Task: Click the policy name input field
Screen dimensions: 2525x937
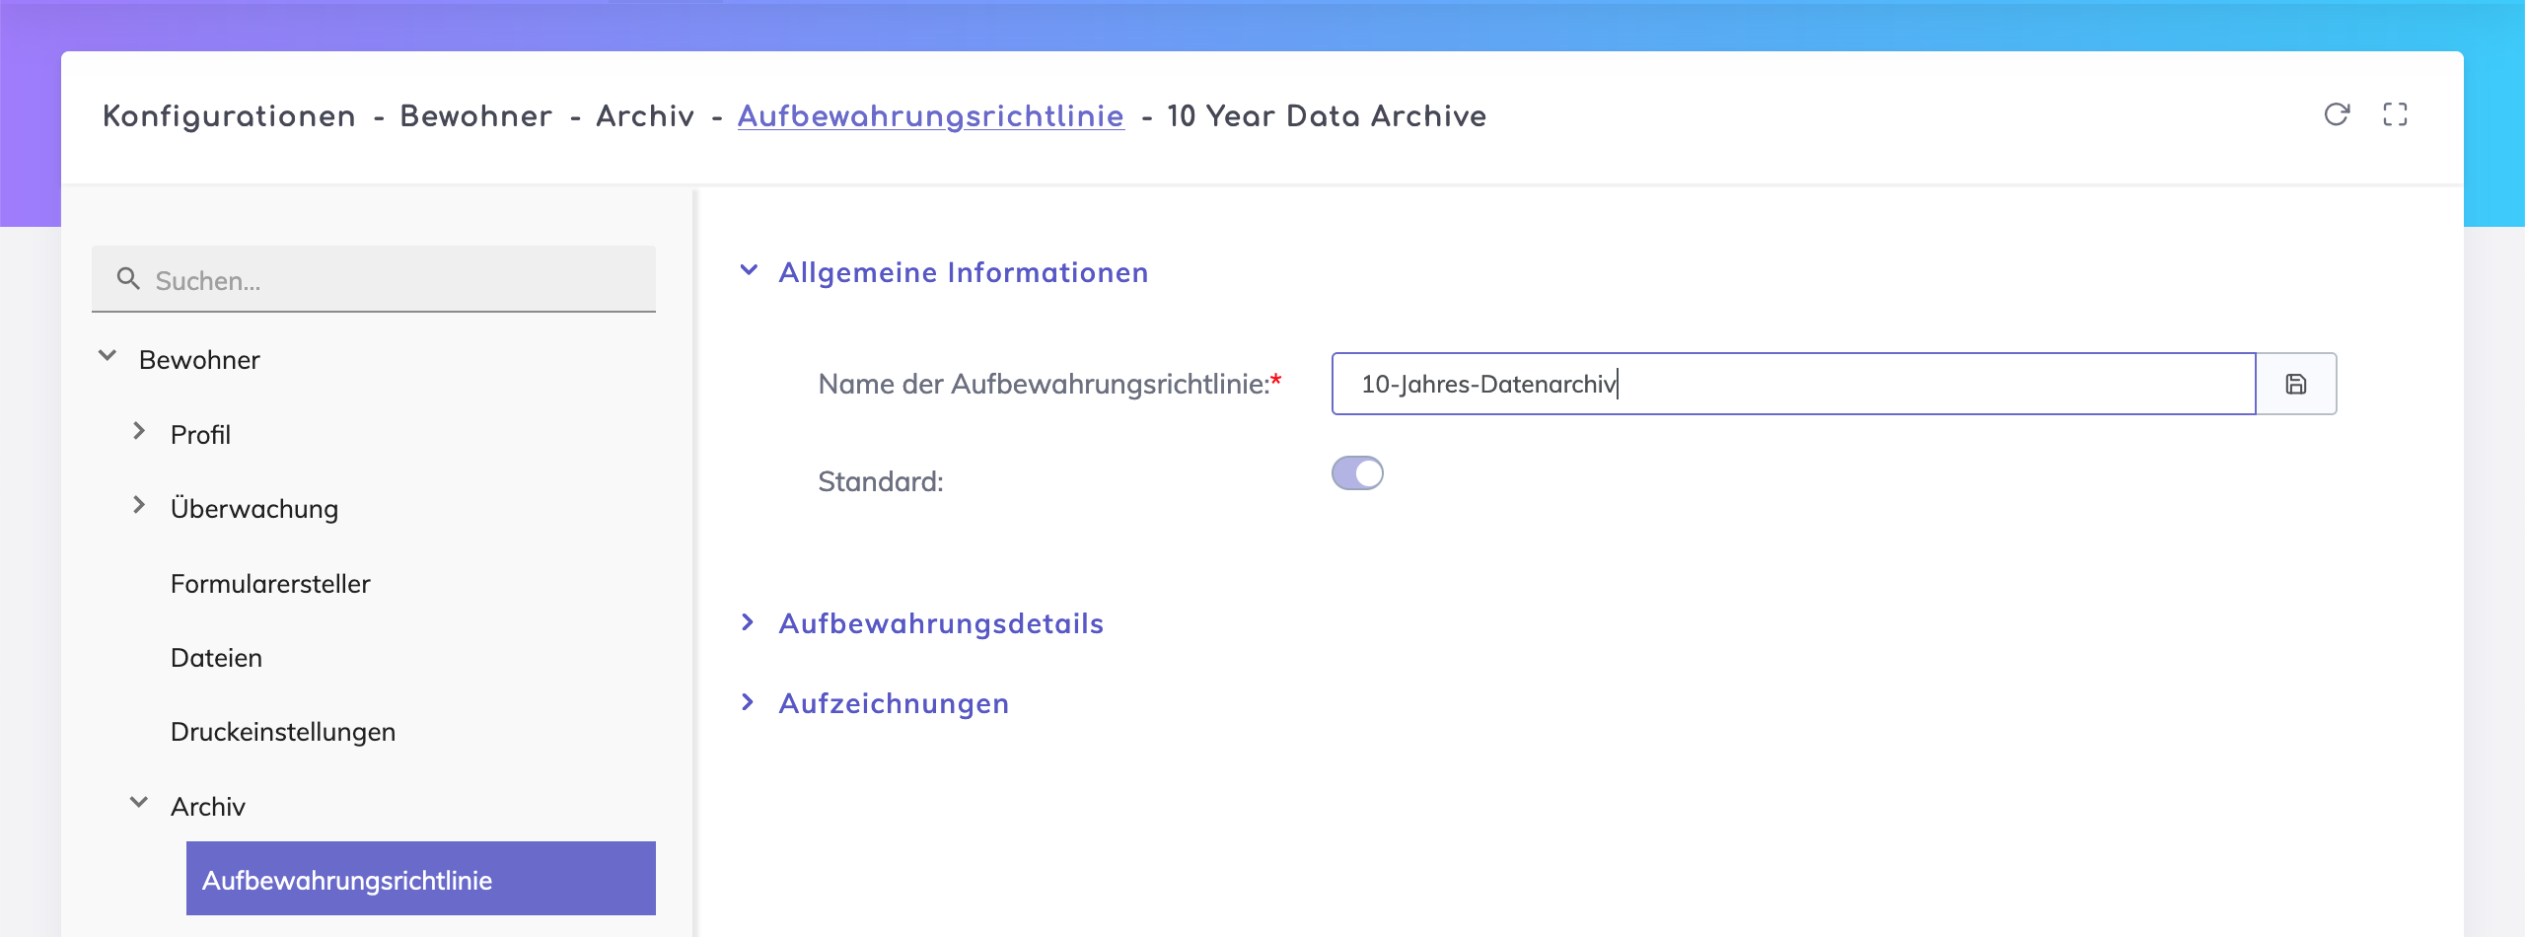Action: point(1791,384)
